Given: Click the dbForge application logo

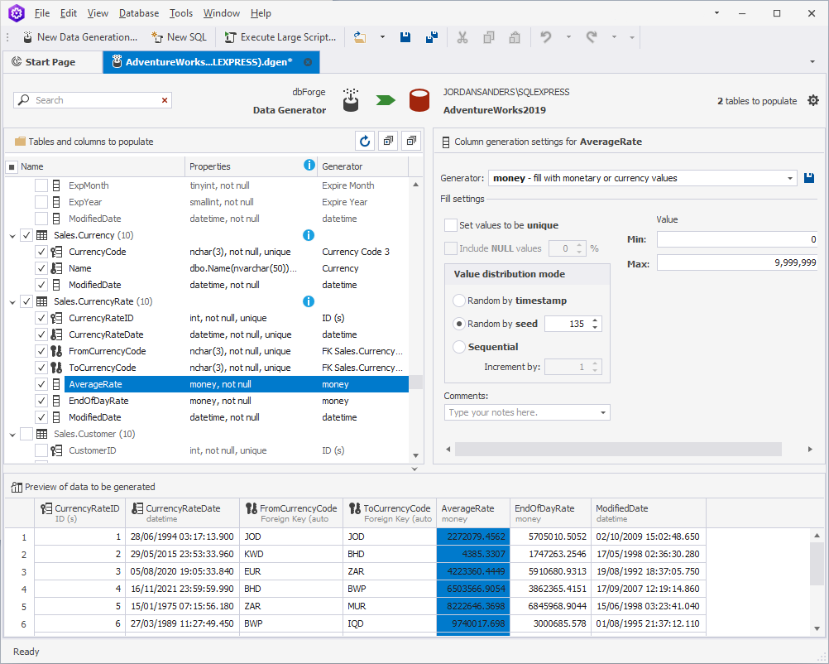Looking at the screenshot, I should [17, 13].
